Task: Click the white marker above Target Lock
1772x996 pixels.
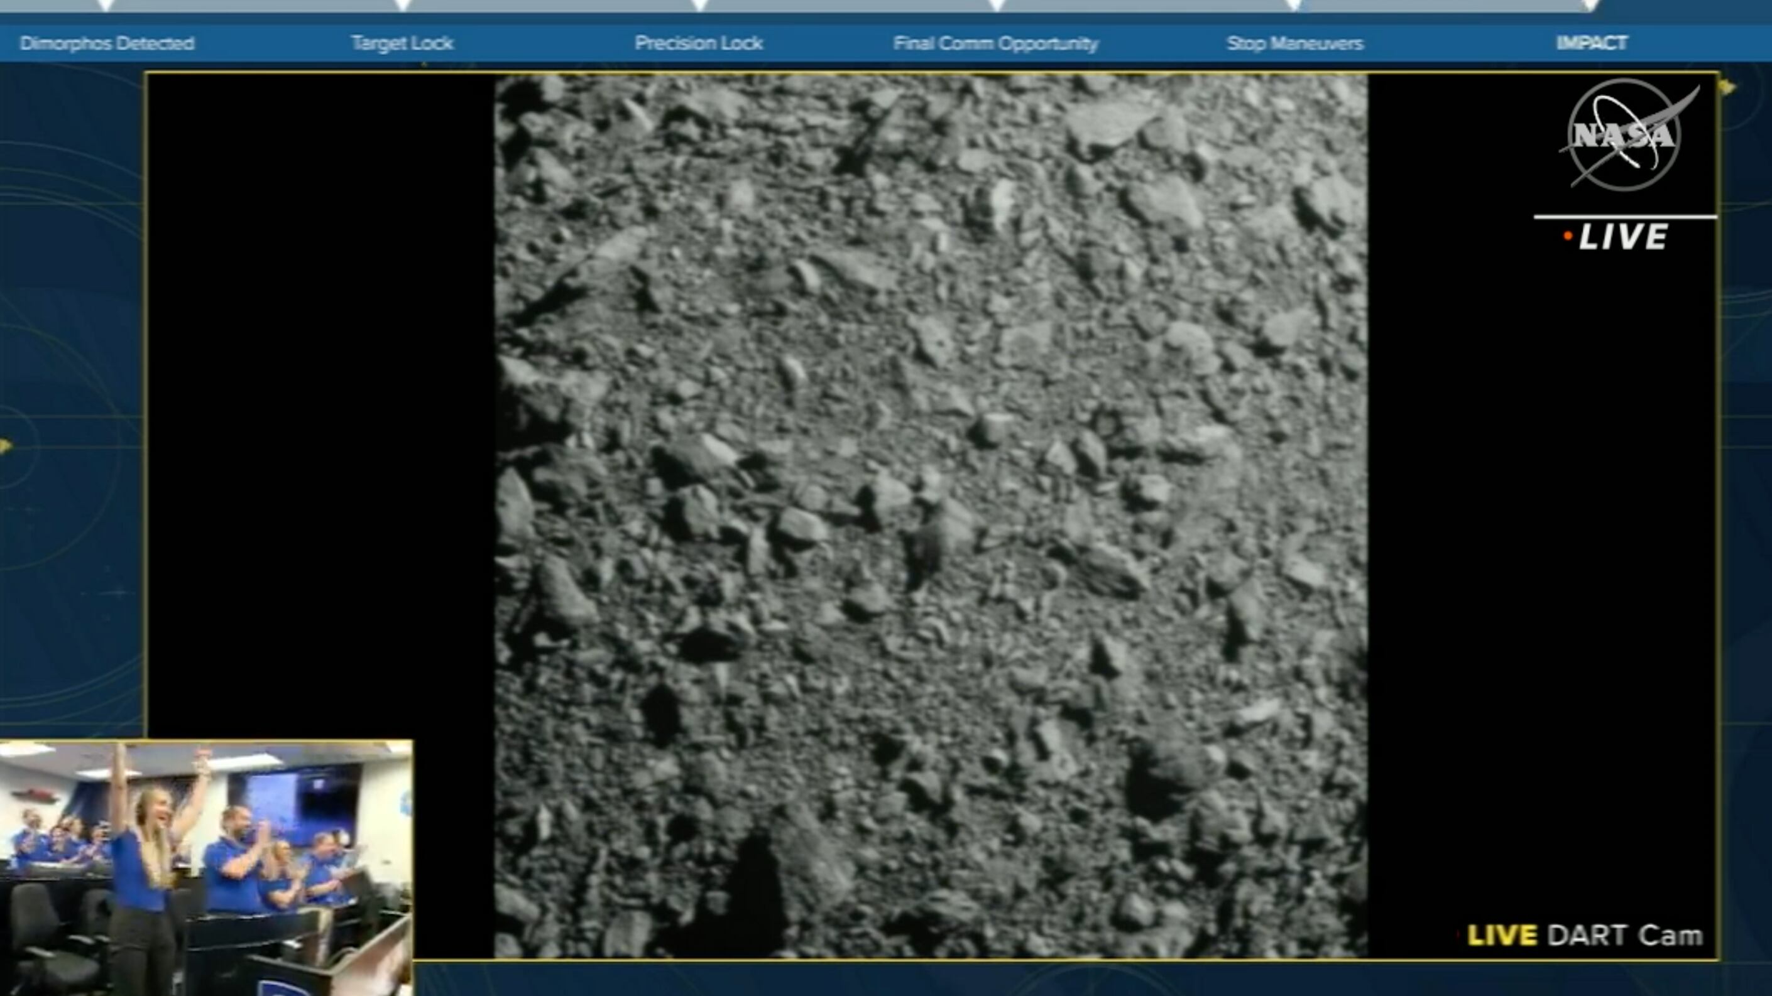Action: 403,6
